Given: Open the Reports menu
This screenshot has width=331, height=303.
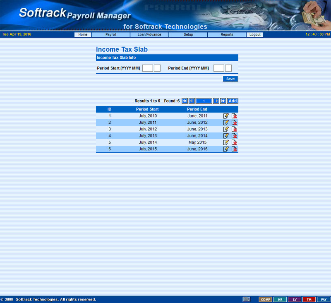Looking at the screenshot, I should [x=227, y=35].
